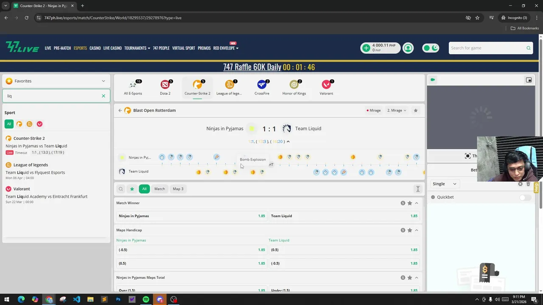Toggle the dark mode switch
The width and height of the screenshot is (543, 305).
pos(431,48)
